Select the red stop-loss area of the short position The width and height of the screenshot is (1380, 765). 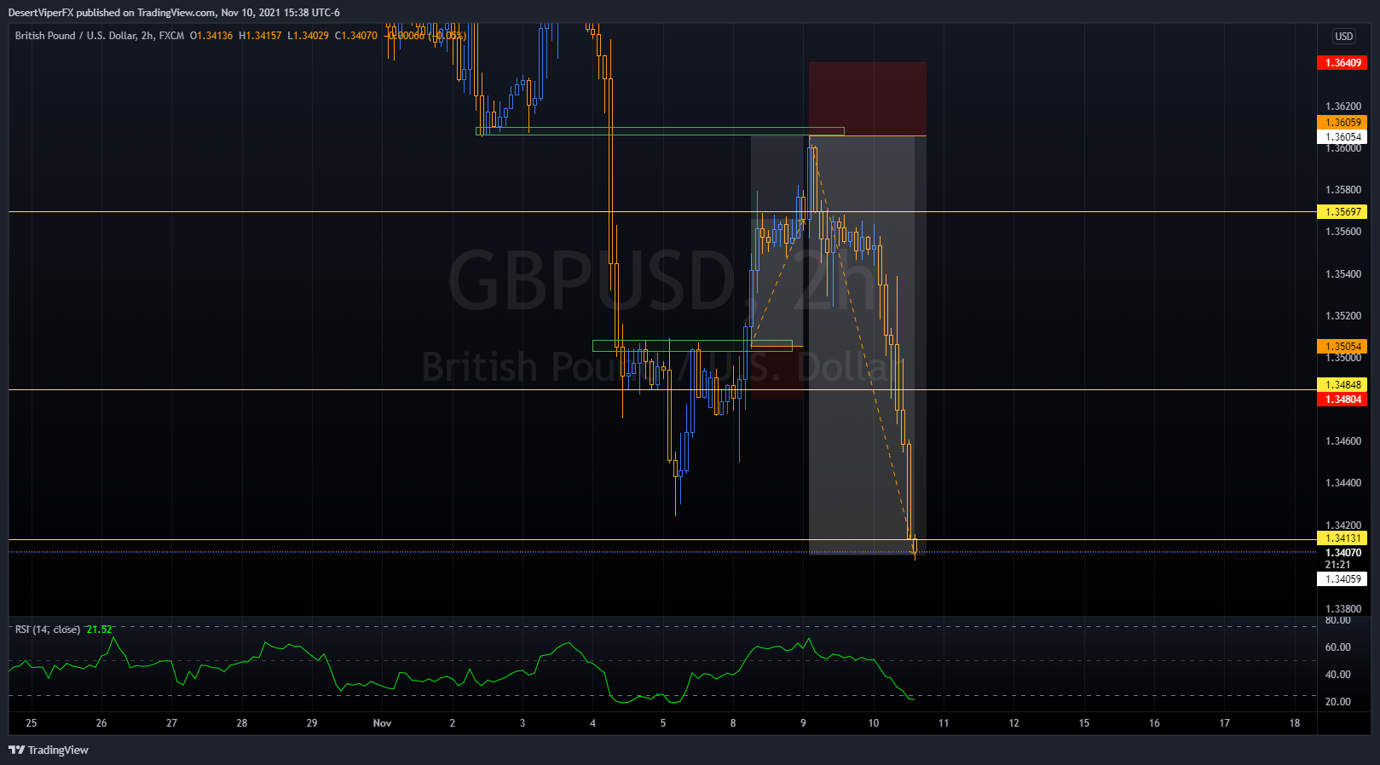click(x=867, y=99)
